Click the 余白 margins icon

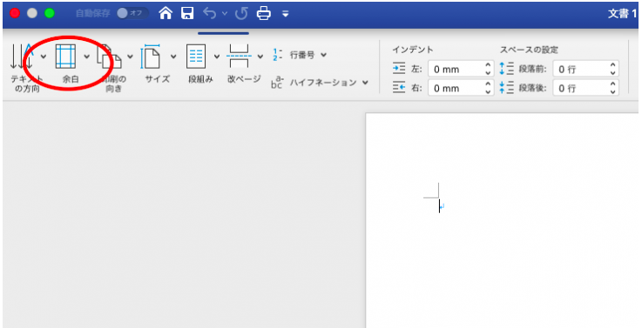pyautogui.click(x=66, y=56)
